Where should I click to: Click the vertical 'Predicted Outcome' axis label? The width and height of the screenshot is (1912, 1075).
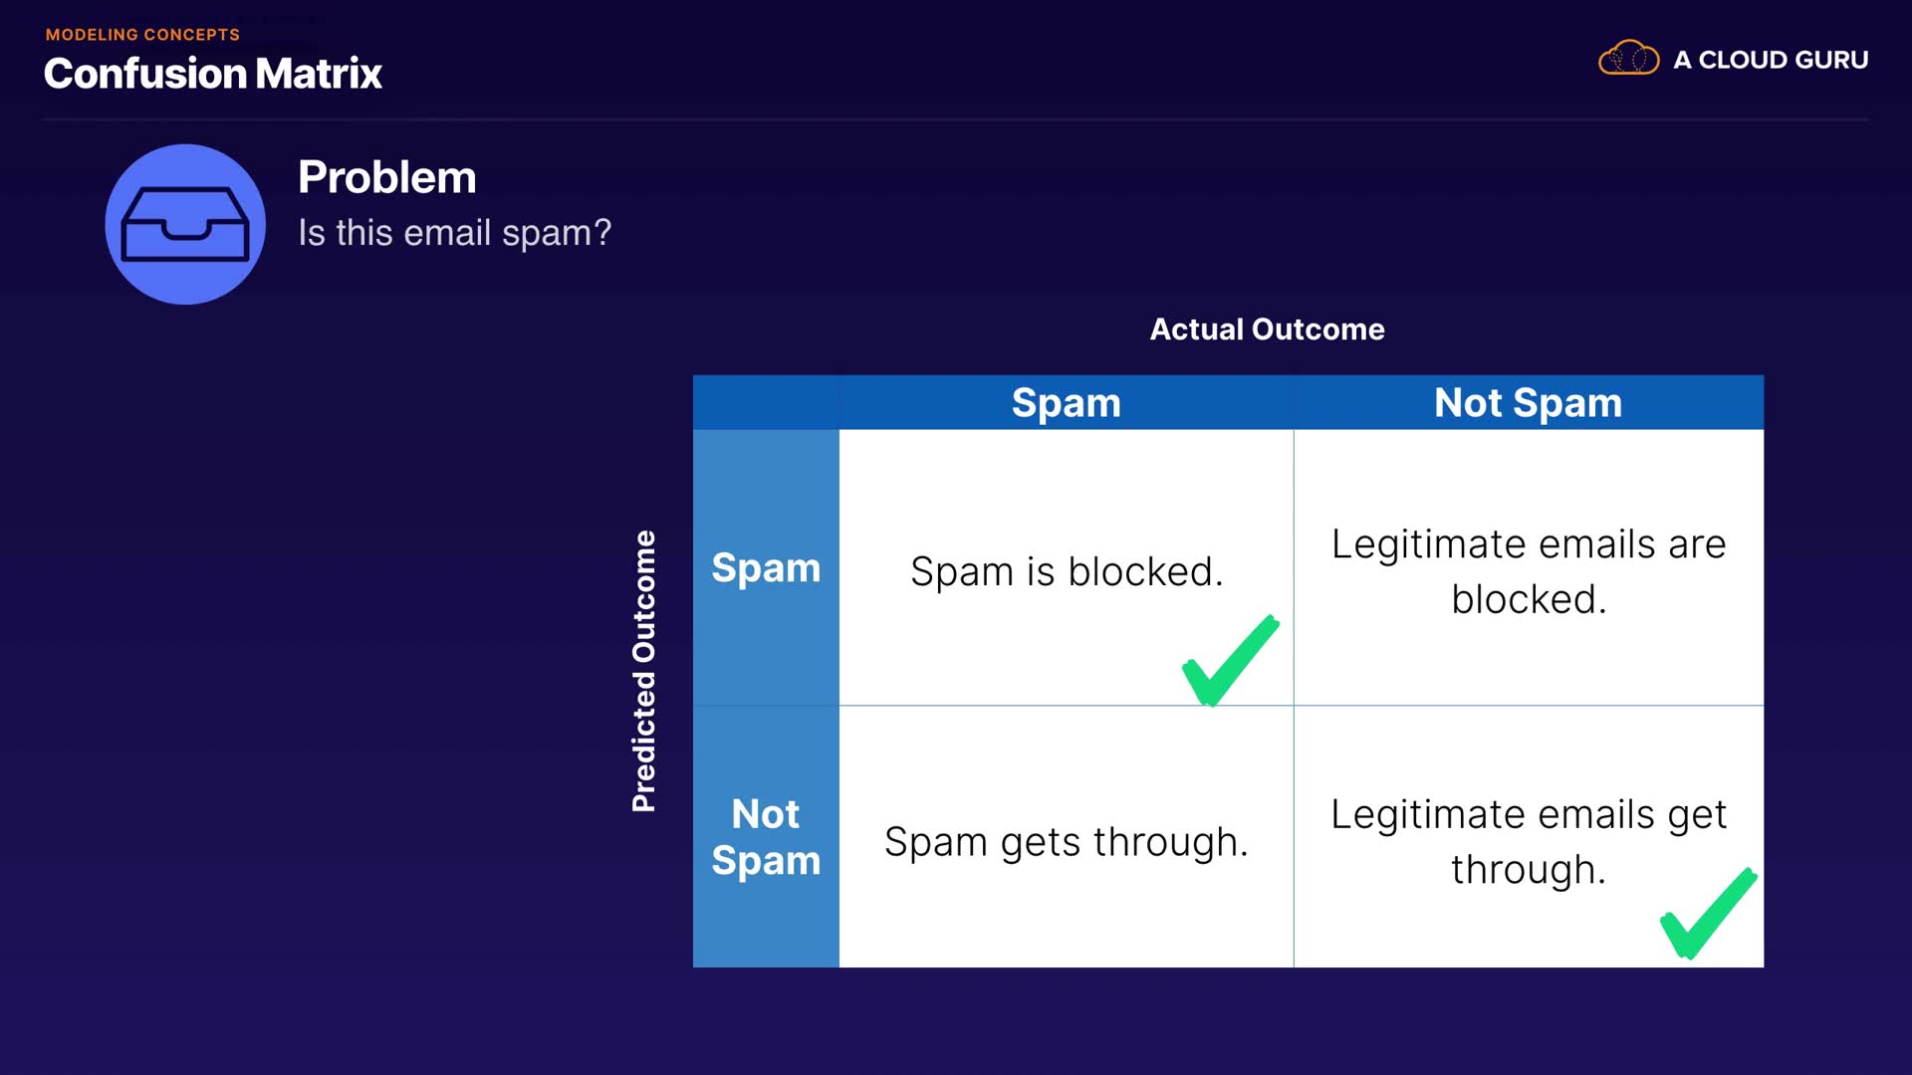tap(644, 671)
